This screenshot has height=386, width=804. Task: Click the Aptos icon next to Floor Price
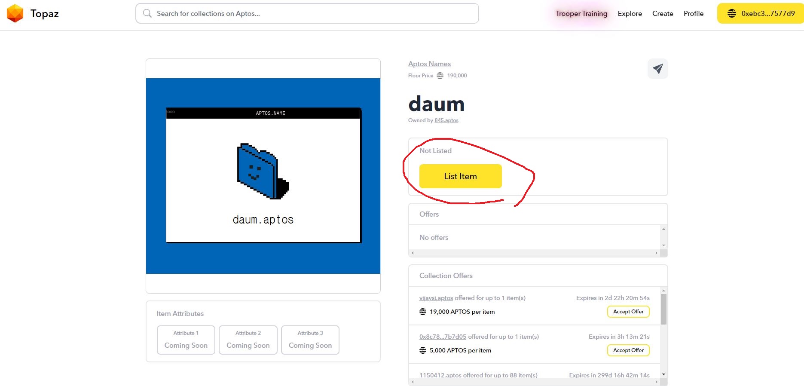point(440,76)
